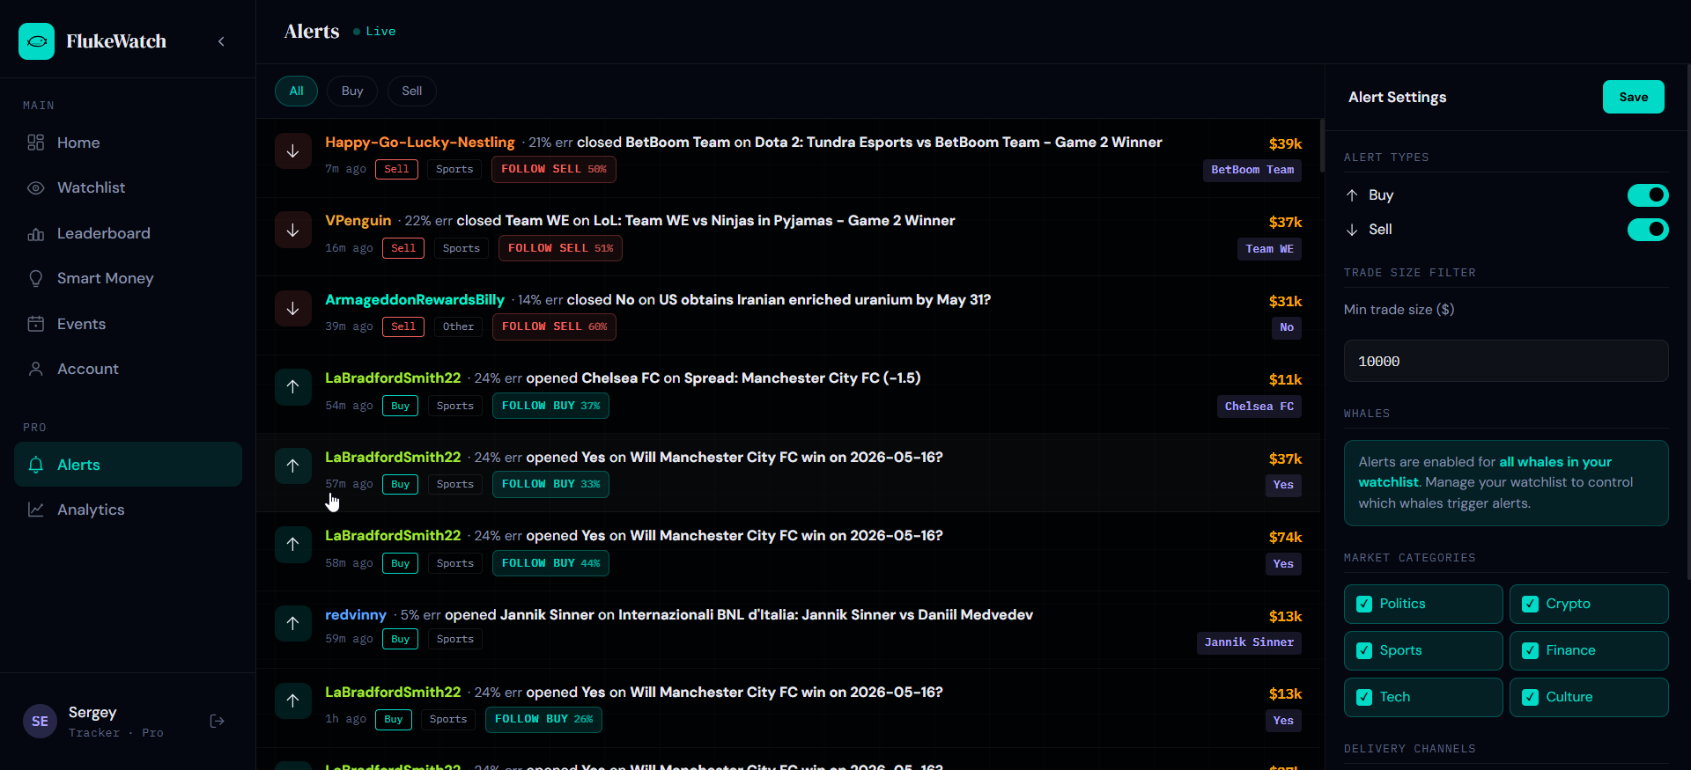1691x770 pixels.
Task: Click the Home grid icon
Action: pyautogui.click(x=36, y=143)
